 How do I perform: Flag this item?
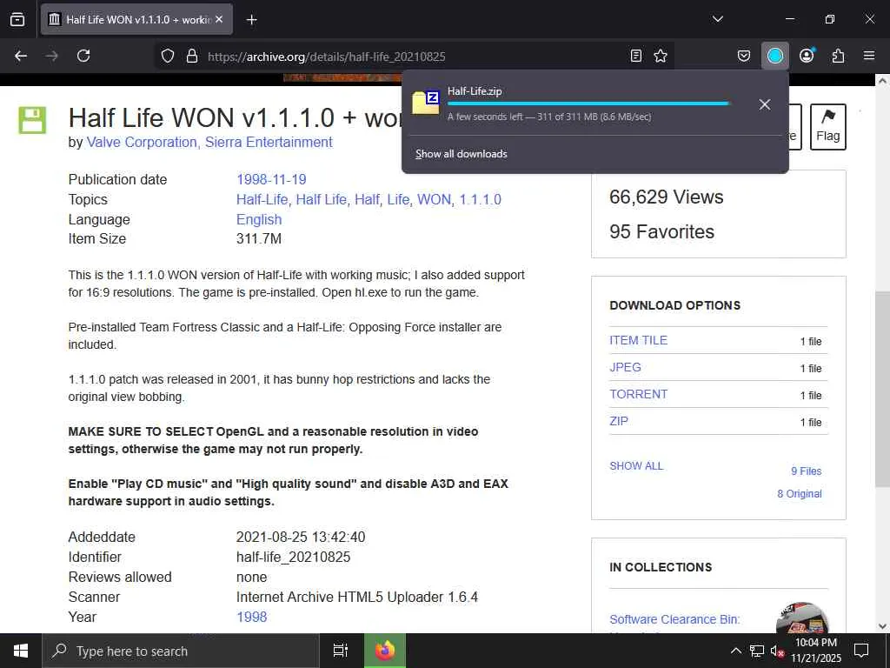(827, 127)
